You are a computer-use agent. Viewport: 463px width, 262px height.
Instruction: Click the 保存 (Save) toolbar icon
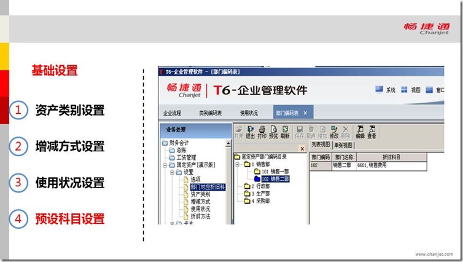coord(300,132)
